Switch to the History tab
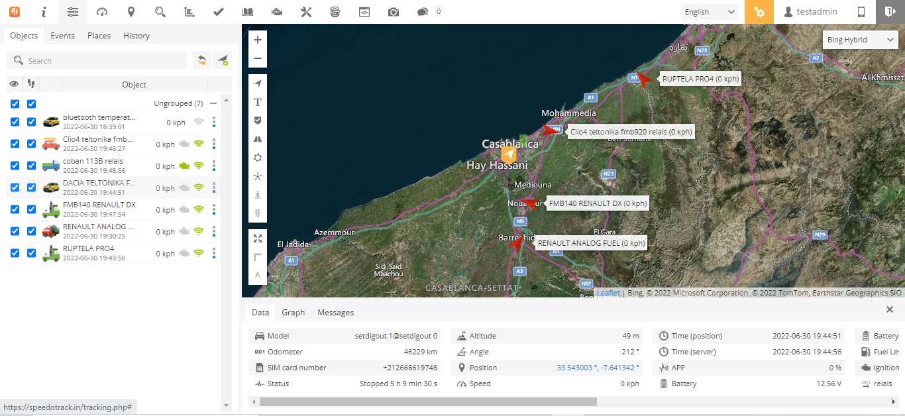This screenshot has height=416, width=905. pyautogui.click(x=136, y=36)
